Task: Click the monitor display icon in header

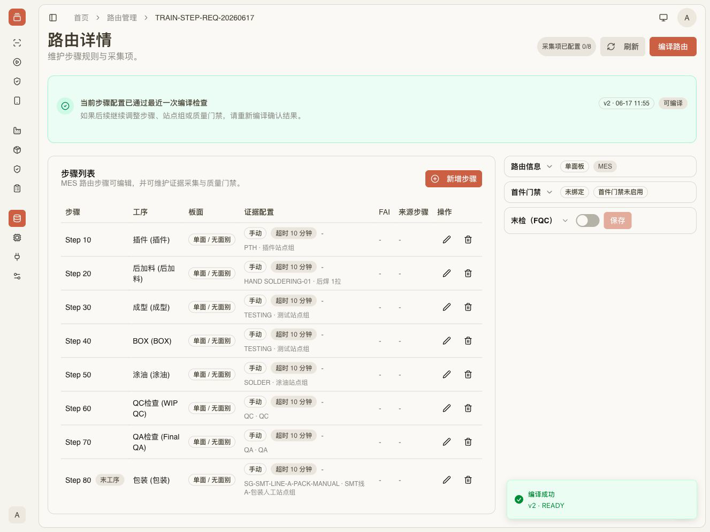Action: click(663, 18)
